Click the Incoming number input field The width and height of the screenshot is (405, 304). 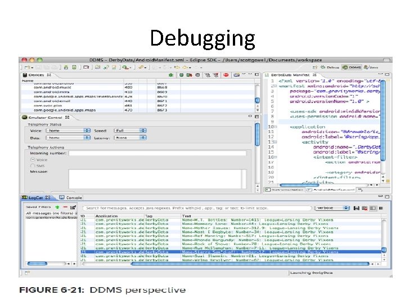click(x=157, y=153)
